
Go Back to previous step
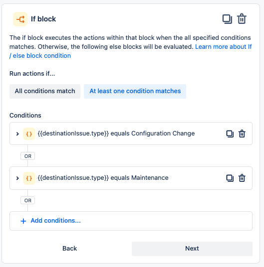tap(69, 249)
